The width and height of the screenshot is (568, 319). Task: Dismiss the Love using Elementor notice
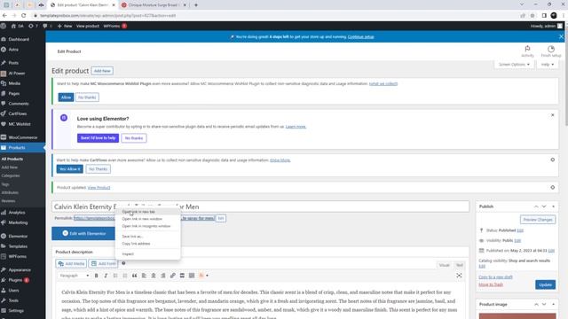pyautogui.click(x=552, y=115)
